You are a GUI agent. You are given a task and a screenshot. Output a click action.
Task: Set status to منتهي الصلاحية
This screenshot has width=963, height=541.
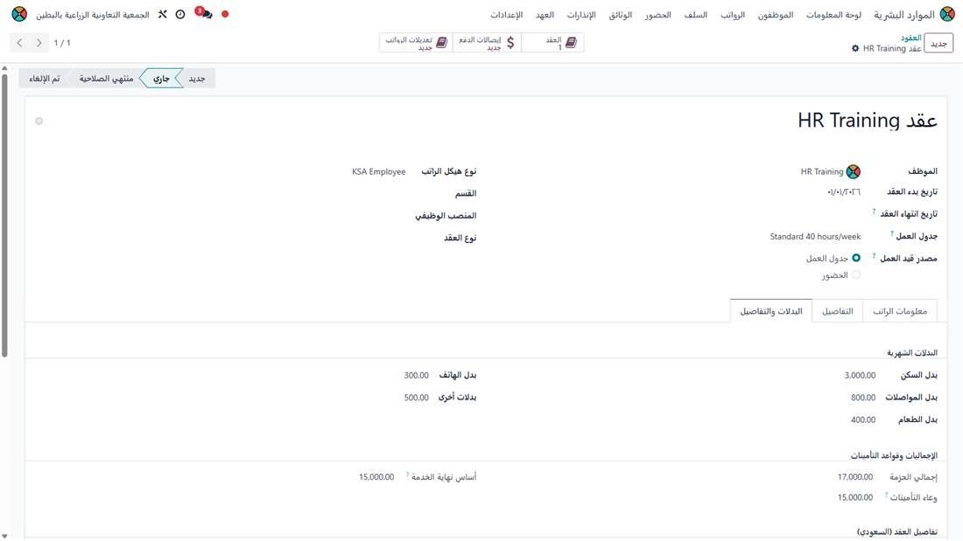pos(106,79)
